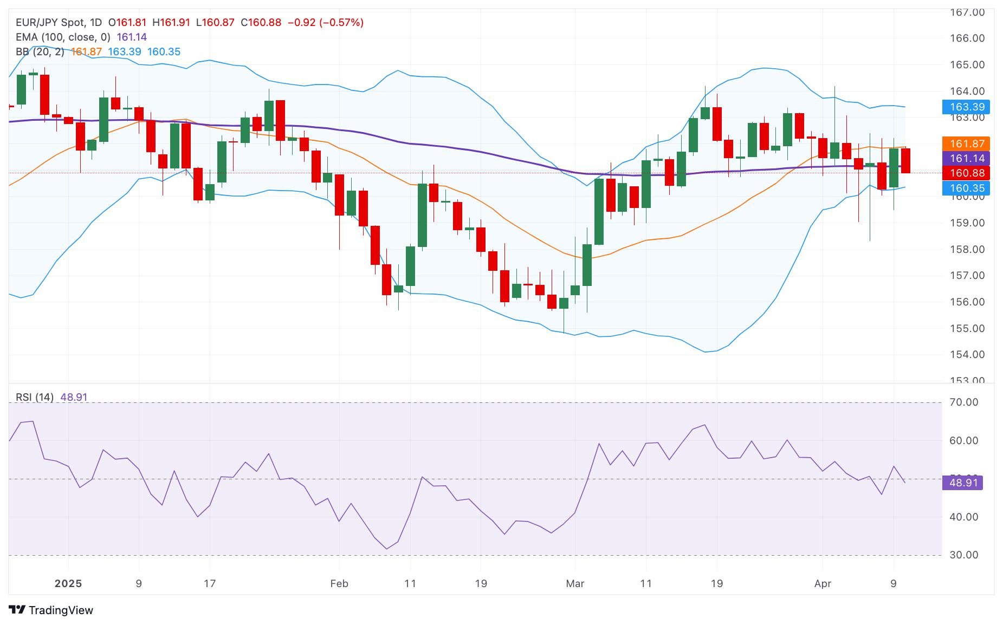Click the 155.00 price axis label

[x=968, y=328]
